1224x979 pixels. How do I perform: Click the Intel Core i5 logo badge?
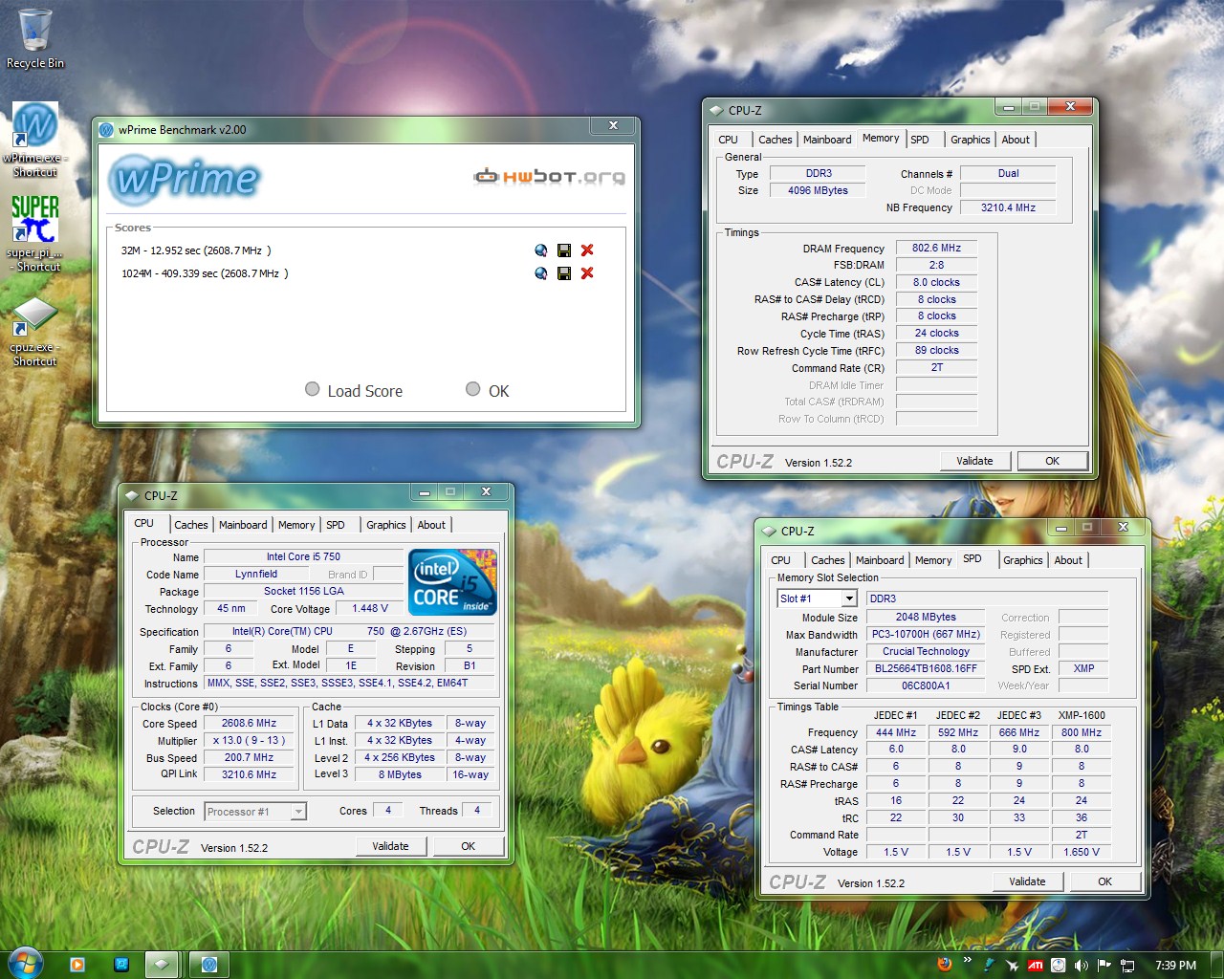[x=452, y=581]
